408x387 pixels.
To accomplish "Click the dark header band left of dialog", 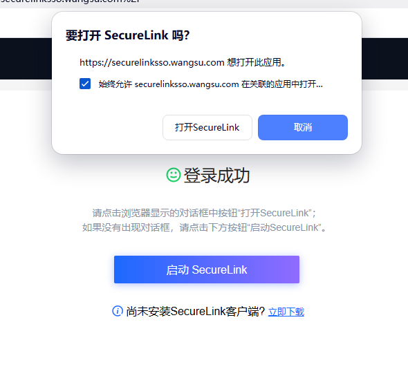I will [26, 59].
